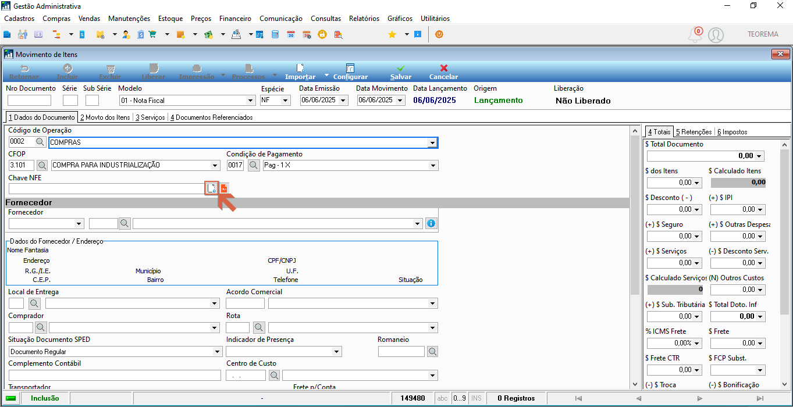Click the yellow folder with gear icon
This screenshot has width=793, height=407.
coord(100,34)
